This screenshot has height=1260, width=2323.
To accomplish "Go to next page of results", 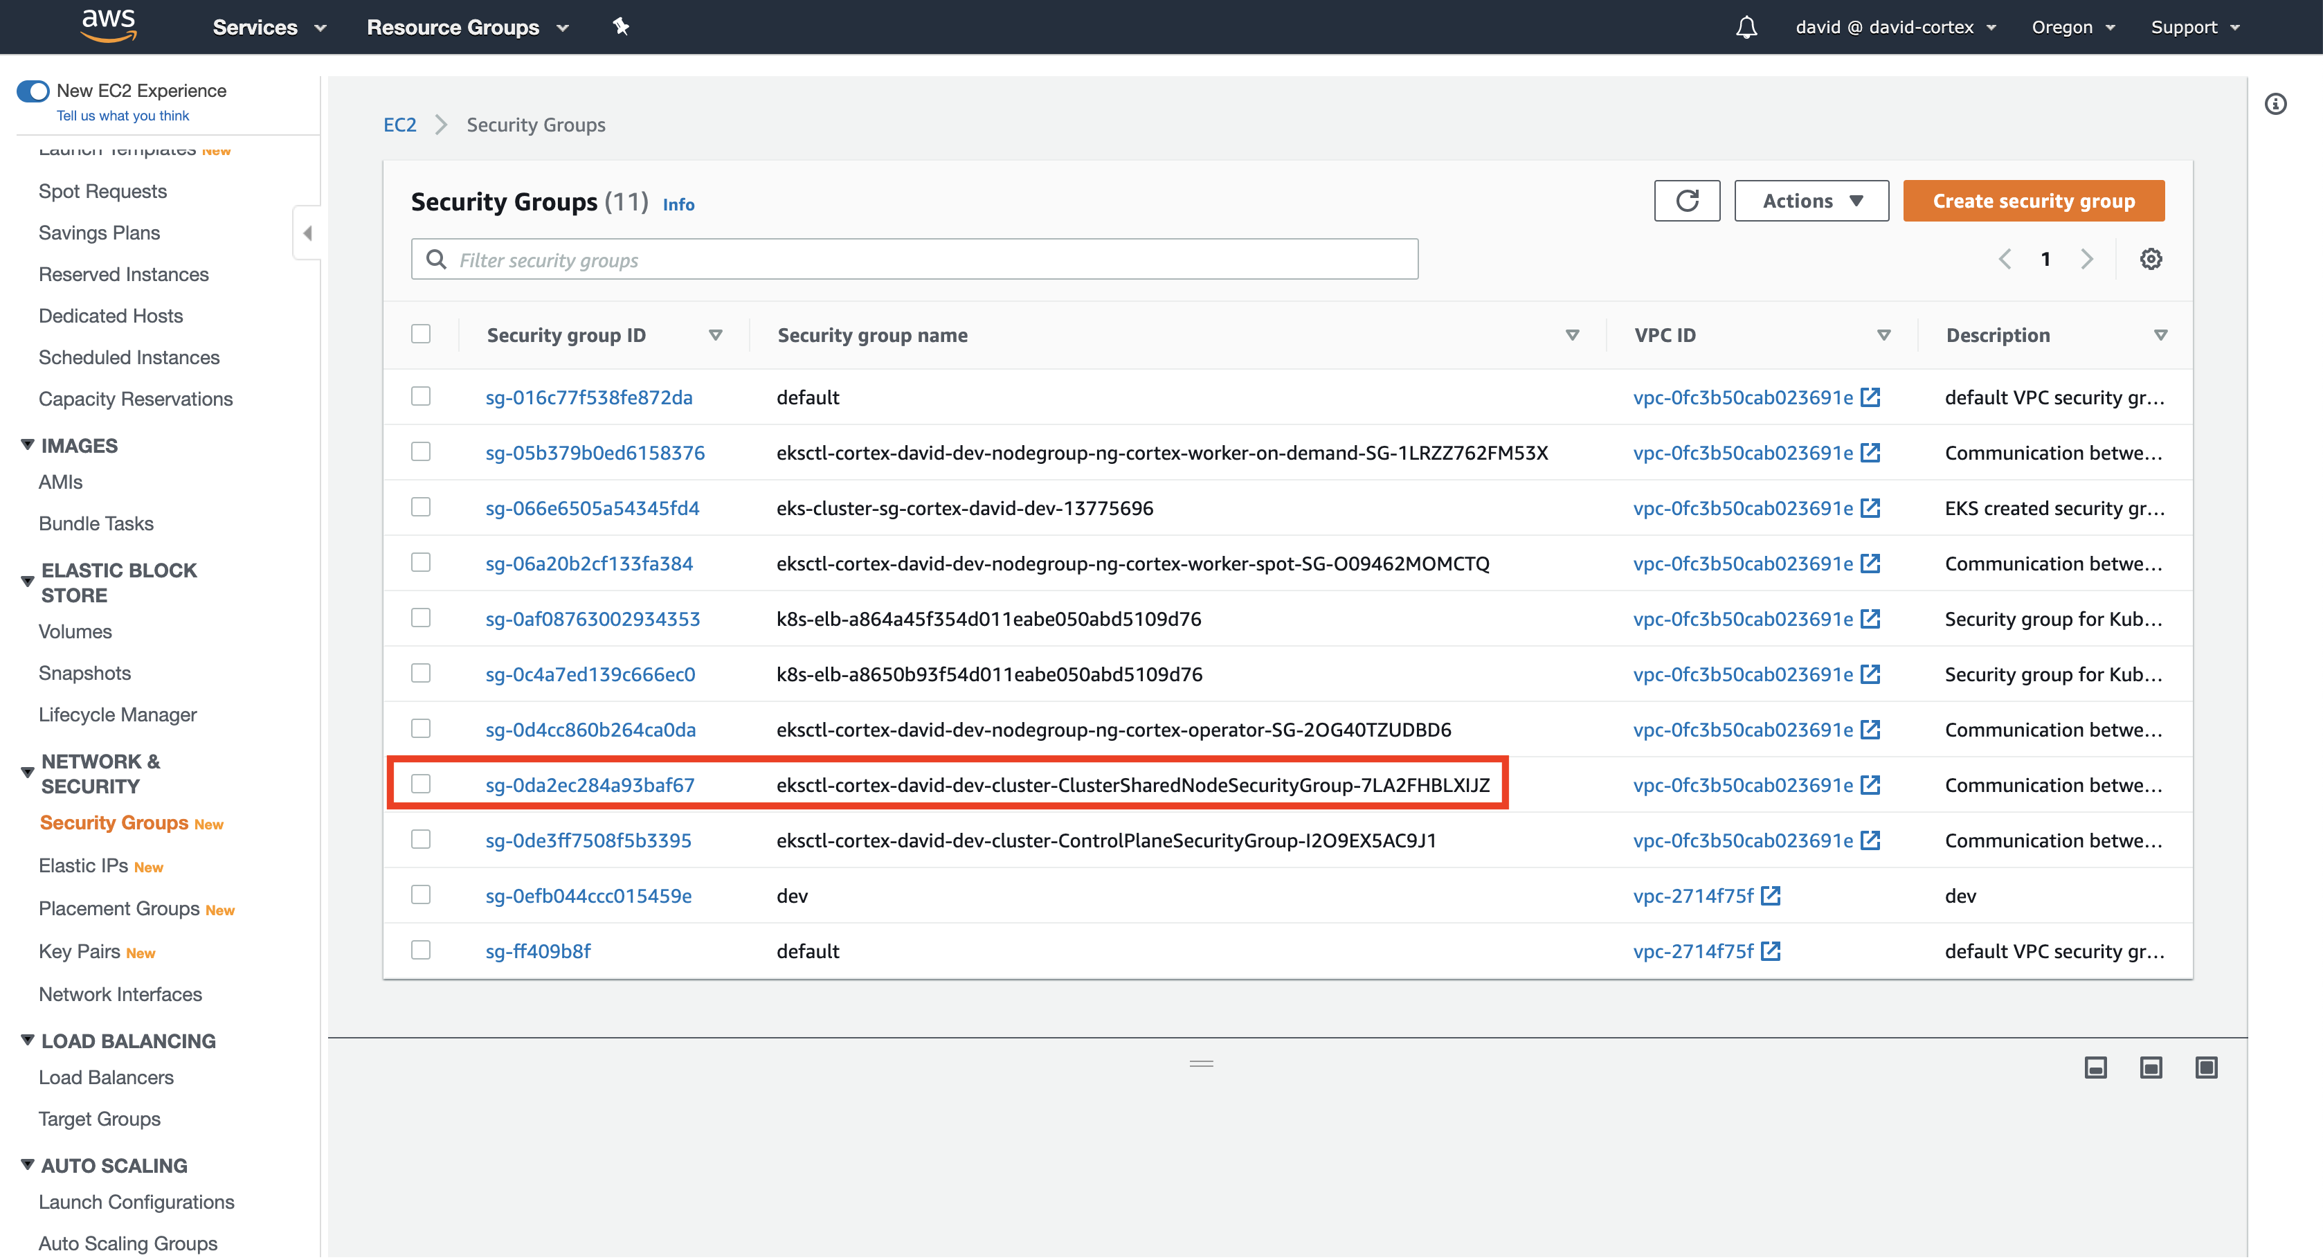I will point(2086,260).
